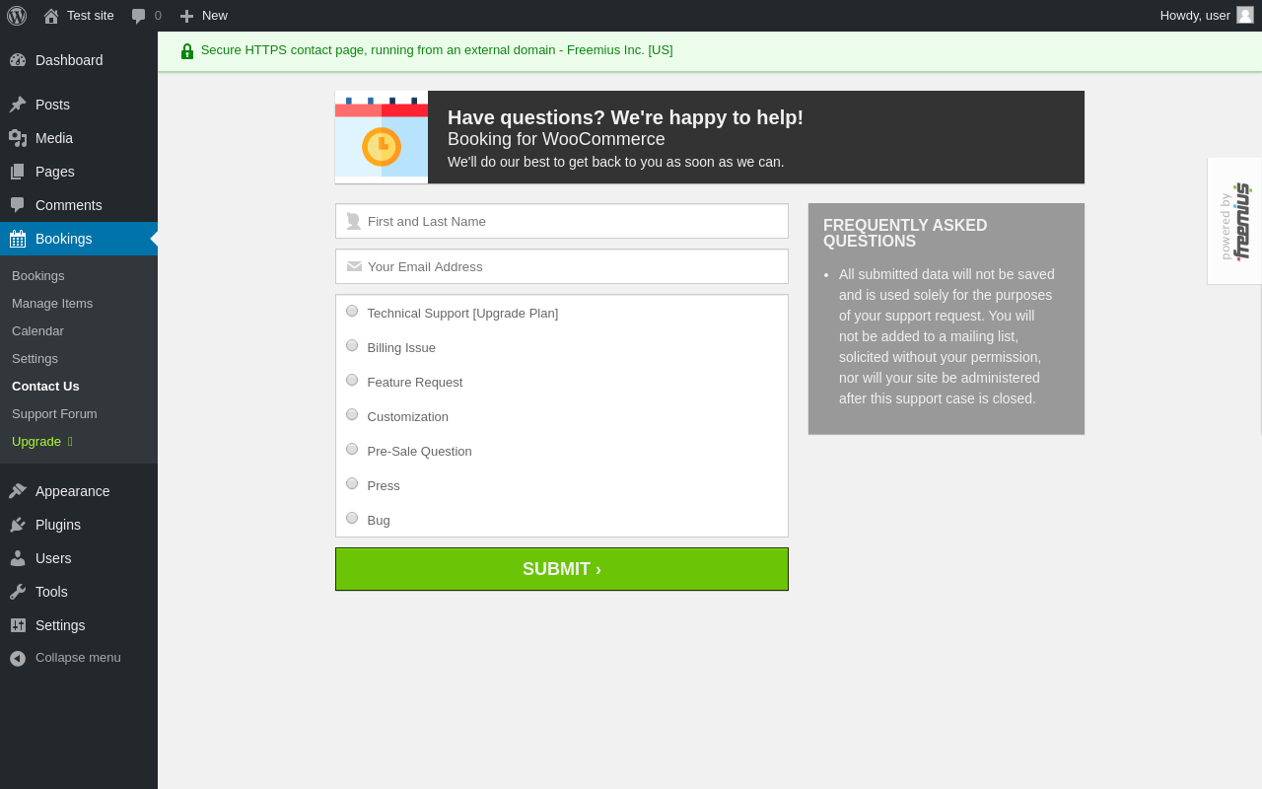Click the Media library icon
The height and width of the screenshot is (789, 1262).
pyautogui.click(x=18, y=138)
